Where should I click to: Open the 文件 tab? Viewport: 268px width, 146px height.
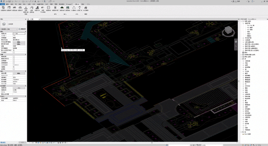tap(2, 4)
